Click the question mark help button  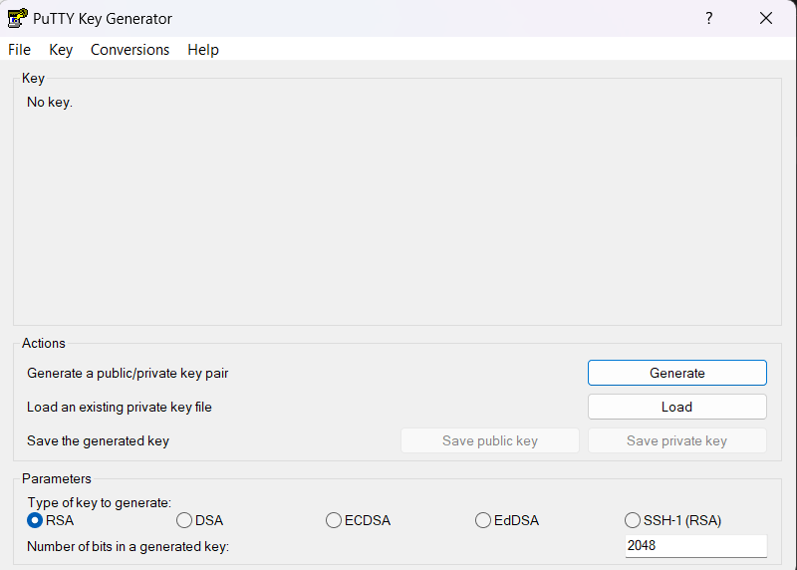(x=709, y=18)
